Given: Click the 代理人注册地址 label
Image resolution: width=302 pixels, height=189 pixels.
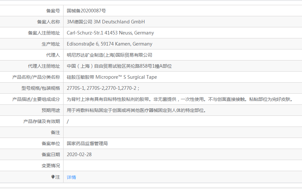Looking at the screenshot, I should pyautogui.click(x=44, y=66).
